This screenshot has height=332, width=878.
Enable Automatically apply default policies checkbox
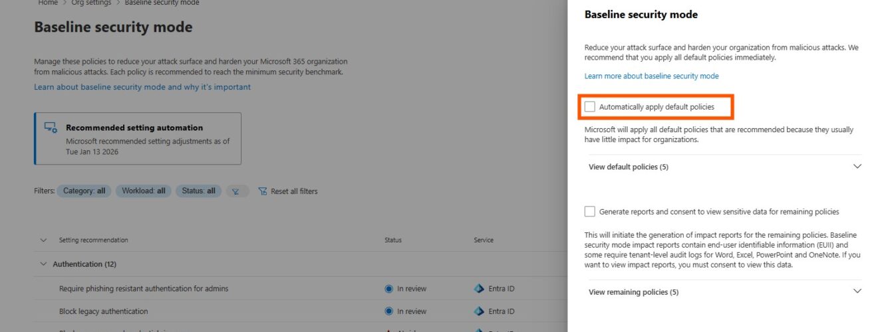590,107
